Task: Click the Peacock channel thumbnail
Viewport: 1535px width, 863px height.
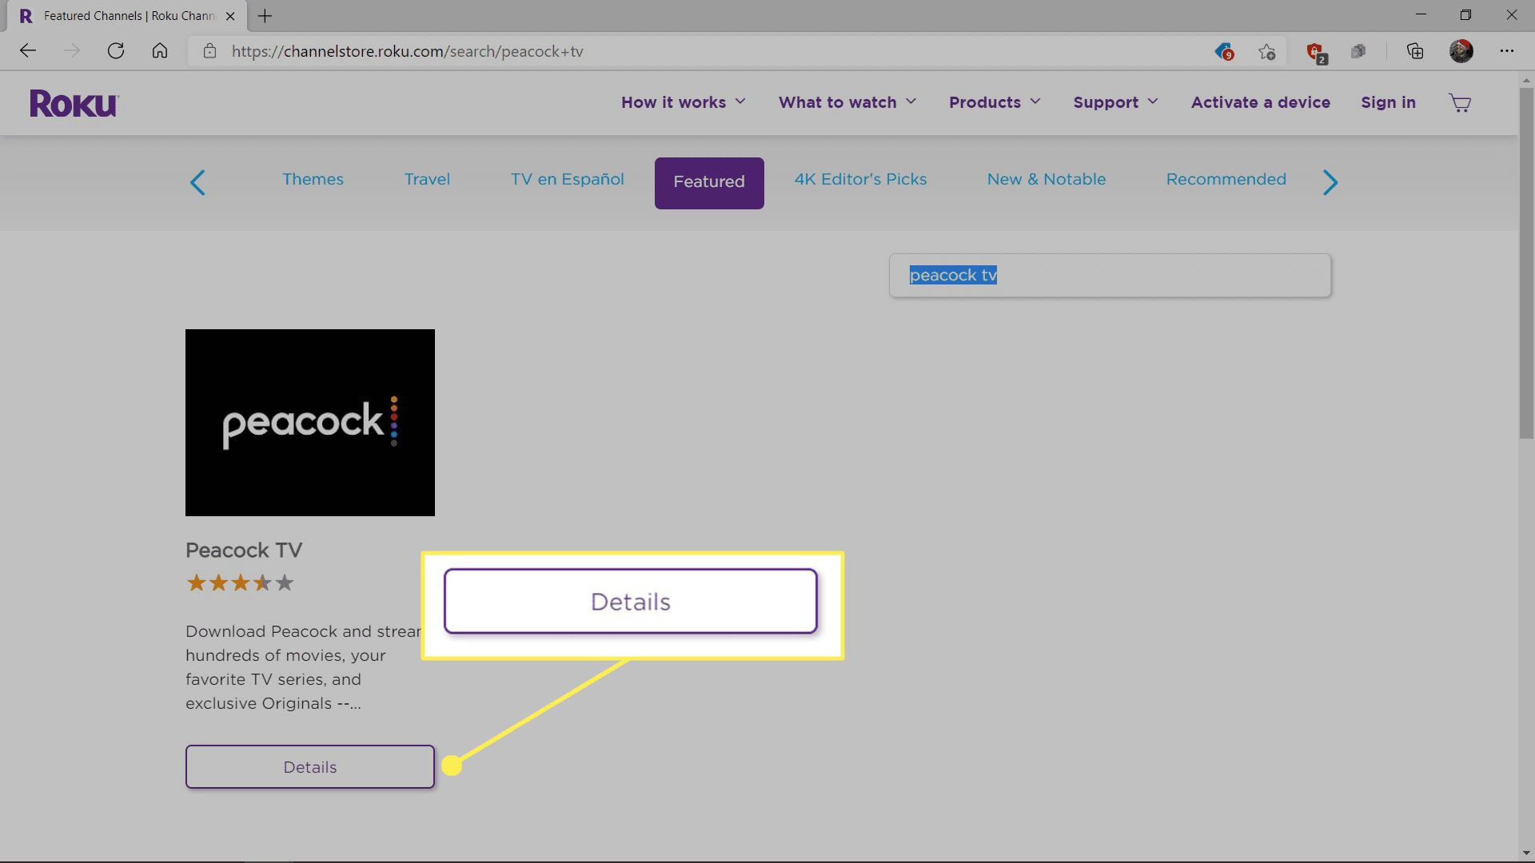Action: (310, 423)
